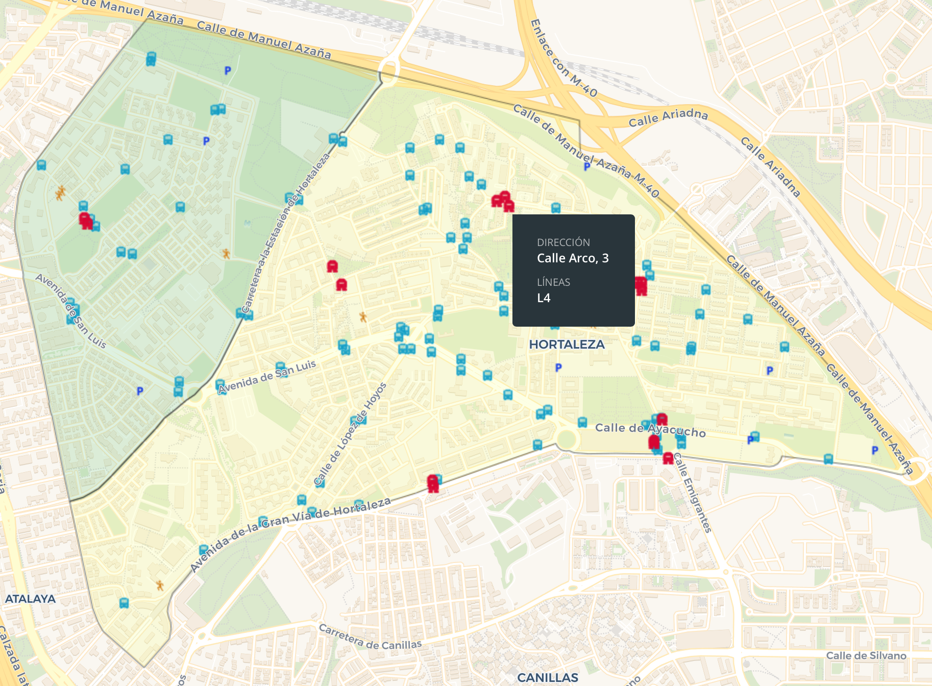This screenshot has height=686, width=932.
Task: Click the westernmost bus stop marker
Action: [41, 165]
